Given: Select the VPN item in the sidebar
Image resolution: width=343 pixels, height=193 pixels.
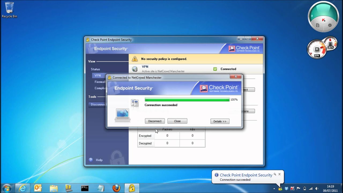Looking at the screenshot, I should (x=98, y=76).
